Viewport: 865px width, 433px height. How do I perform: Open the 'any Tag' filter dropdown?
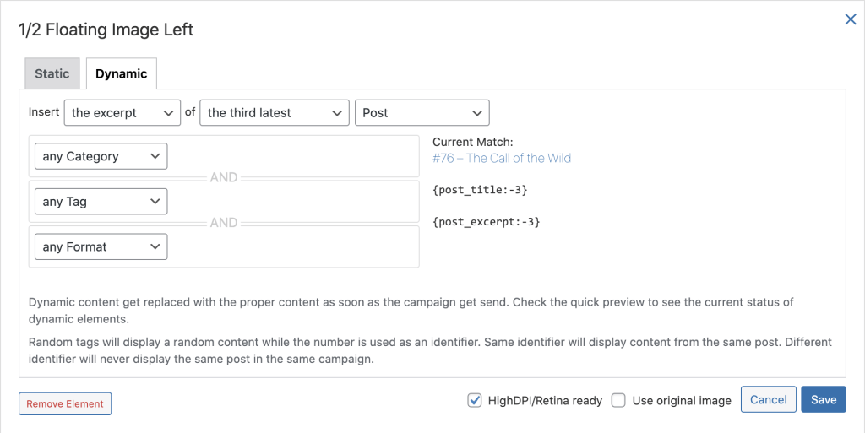click(101, 202)
